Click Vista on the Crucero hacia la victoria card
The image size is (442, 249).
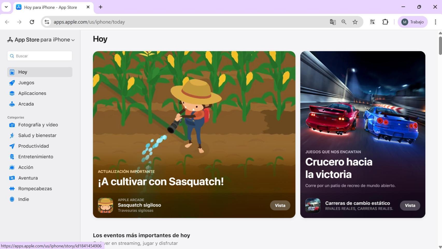410,205
